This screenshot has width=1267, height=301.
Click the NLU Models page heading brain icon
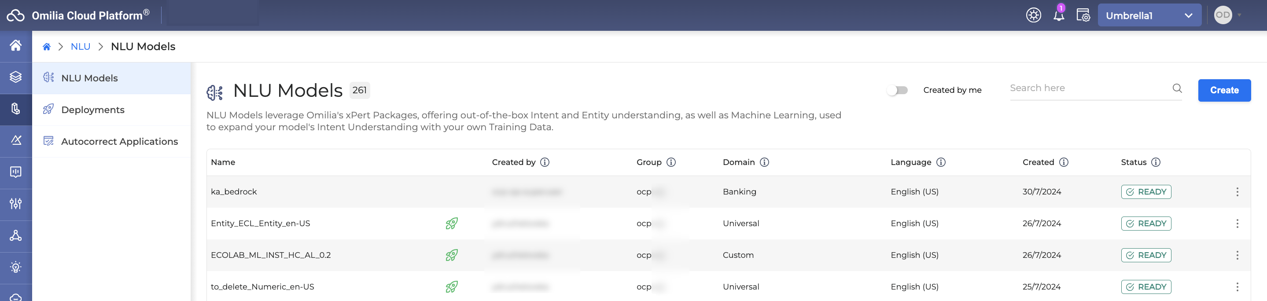[214, 92]
